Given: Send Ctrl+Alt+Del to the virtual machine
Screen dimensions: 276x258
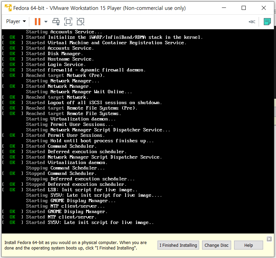Looking at the screenshot, I should 56,22.
